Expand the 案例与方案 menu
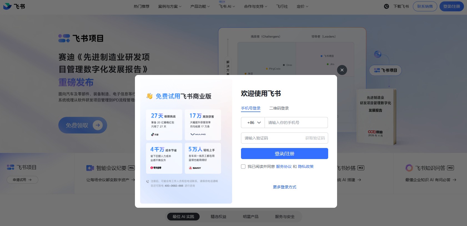This screenshot has height=226, width=467. [170, 6]
